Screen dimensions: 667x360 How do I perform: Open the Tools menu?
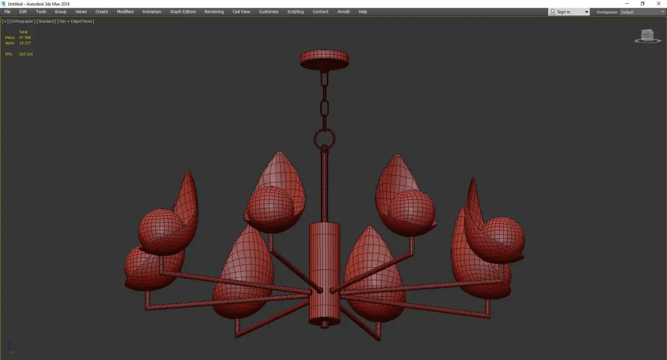coord(41,12)
